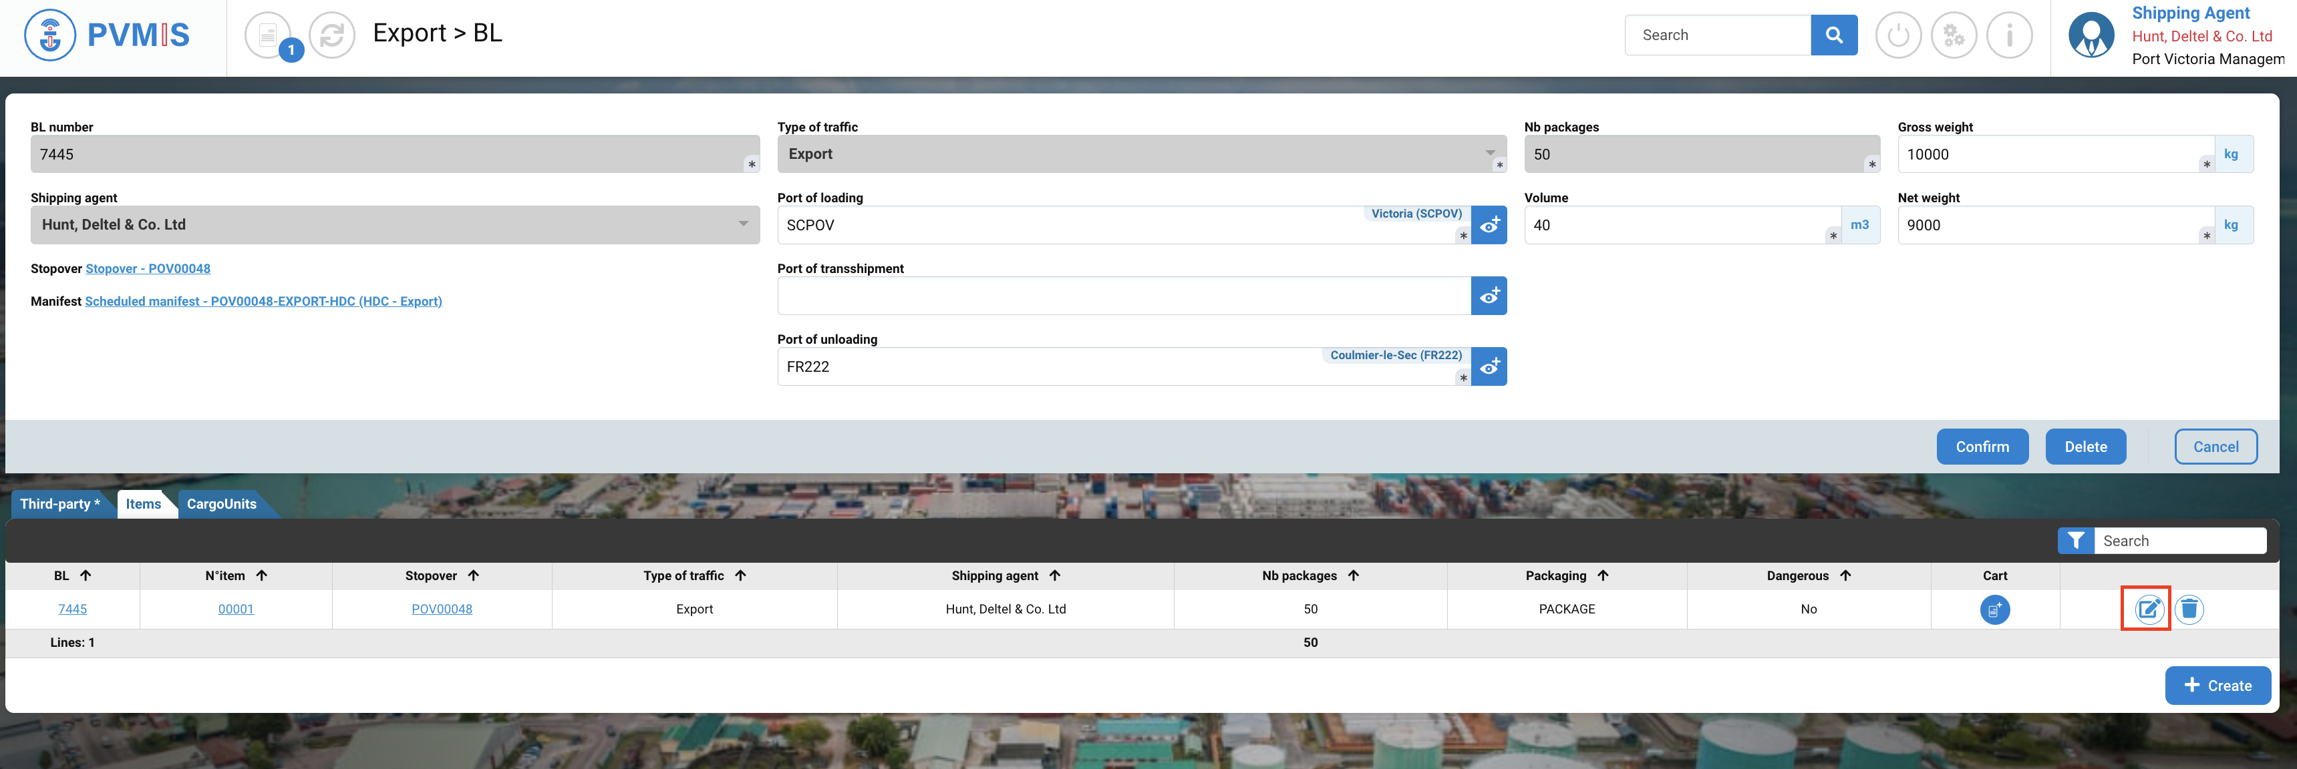Click the Port of loading lookup eye button
The image size is (2297, 769).
(1488, 226)
